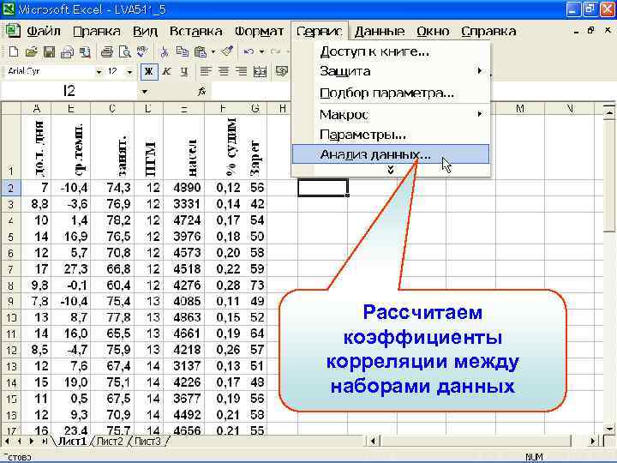Click the Print icon

tap(106, 51)
